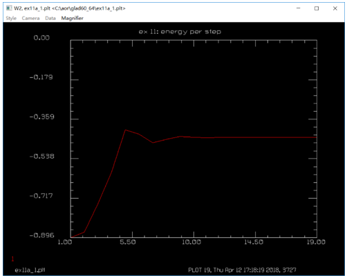Image resolution: width=347 pixels, height=278 pixels.
Task: Click the plot title 'ex 11: energy per step'
Action: pyautogui.click(x=180, y=32)
